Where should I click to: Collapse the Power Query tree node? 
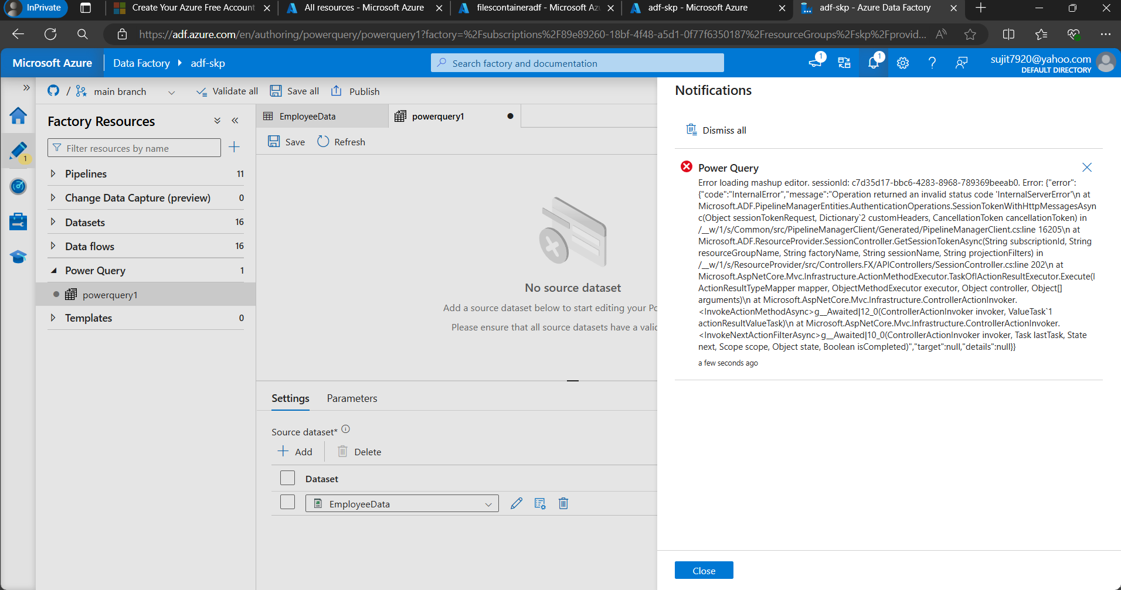coord(53,270)
